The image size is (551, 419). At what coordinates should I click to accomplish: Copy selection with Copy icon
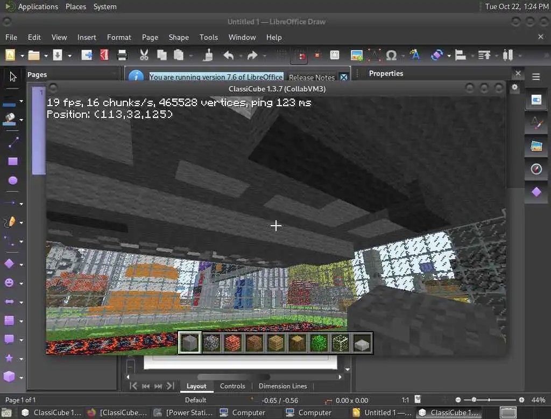[x=161, y=55]
